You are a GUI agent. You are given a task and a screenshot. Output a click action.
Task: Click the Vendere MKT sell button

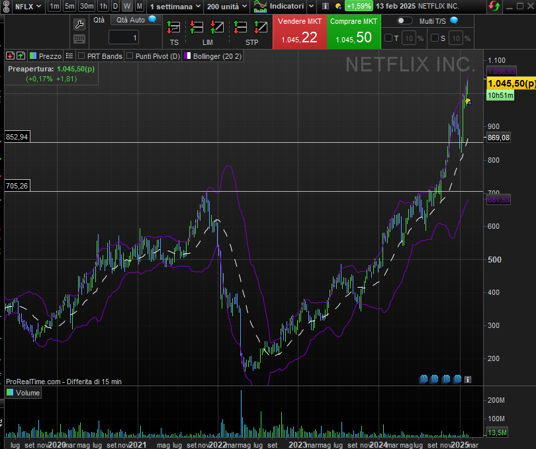pos(298,32)
